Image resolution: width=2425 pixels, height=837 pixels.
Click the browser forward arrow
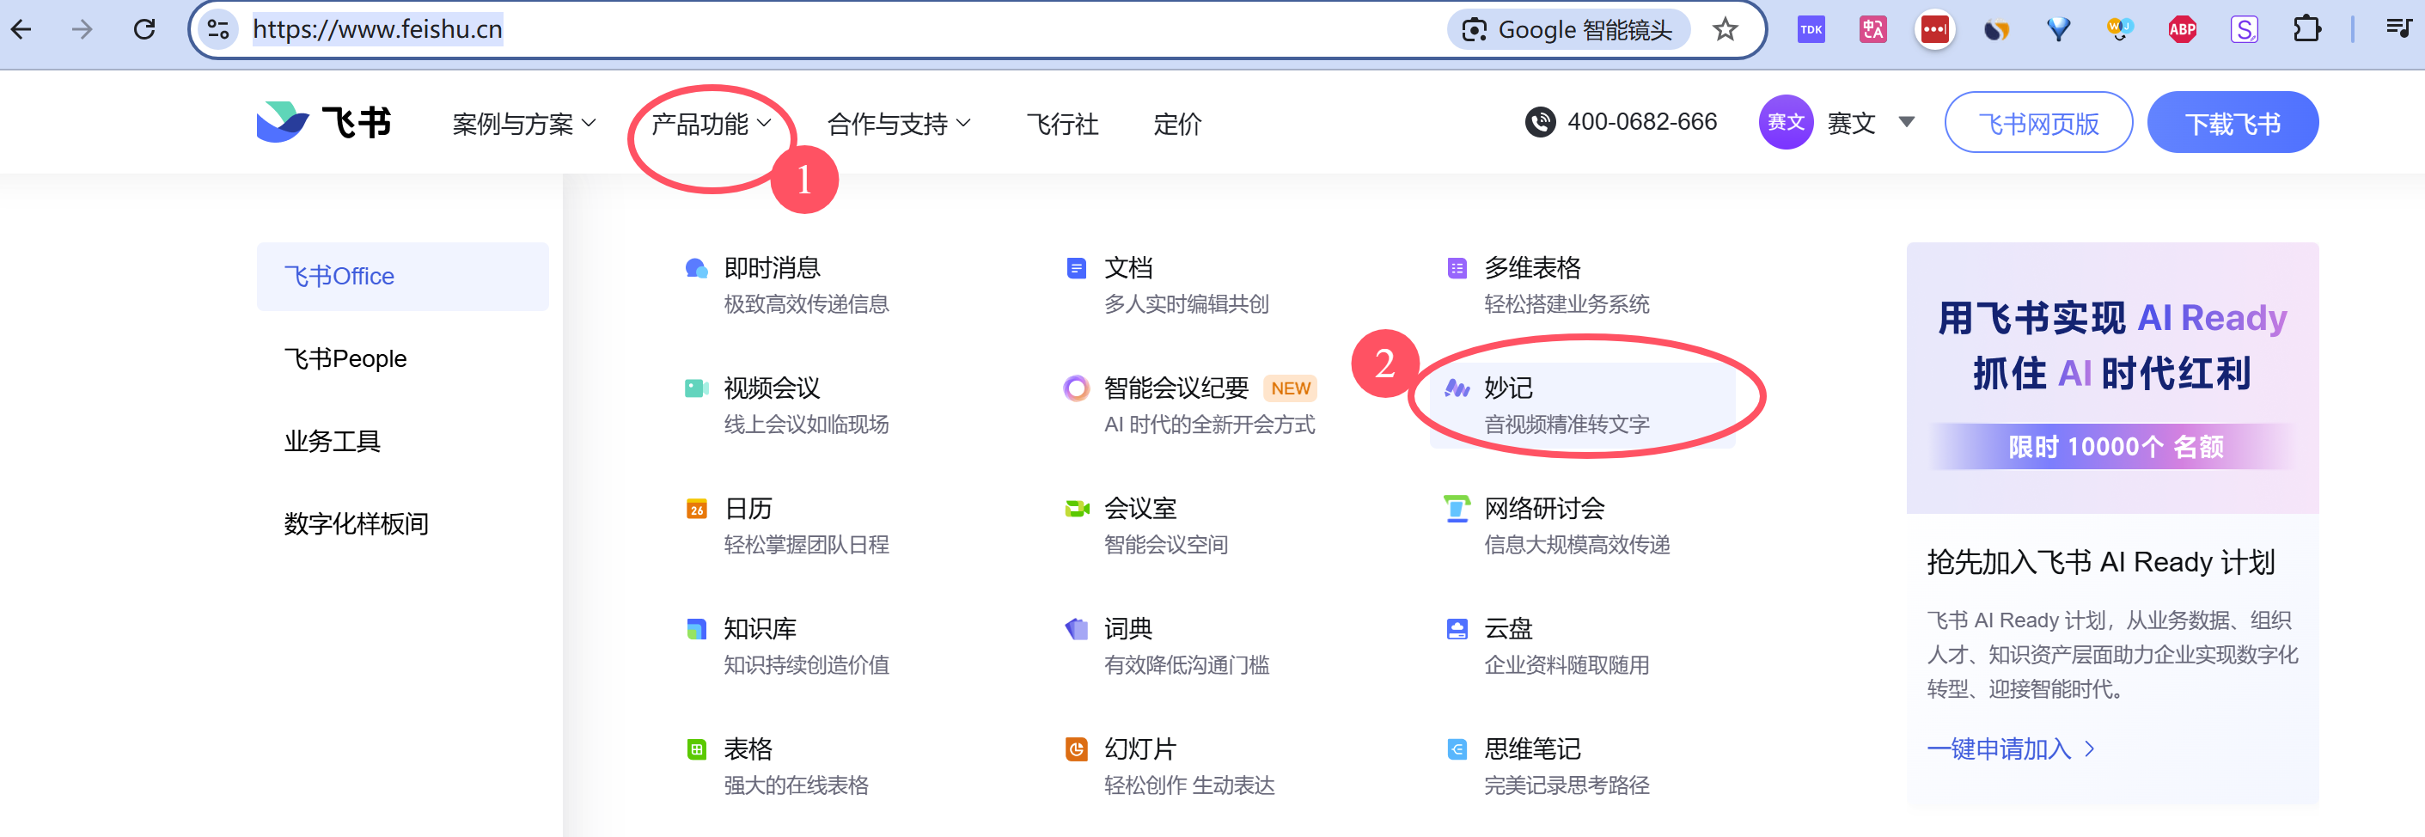pyautogui.click(x=82, y=29)
